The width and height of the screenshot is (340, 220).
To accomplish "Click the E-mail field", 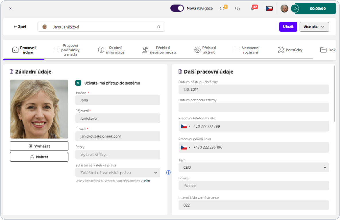I will 118,136.
